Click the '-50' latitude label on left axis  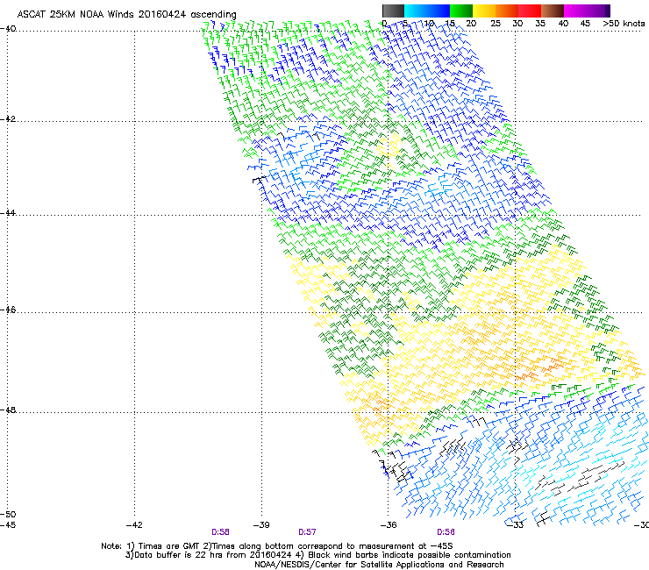pos(8,514)
